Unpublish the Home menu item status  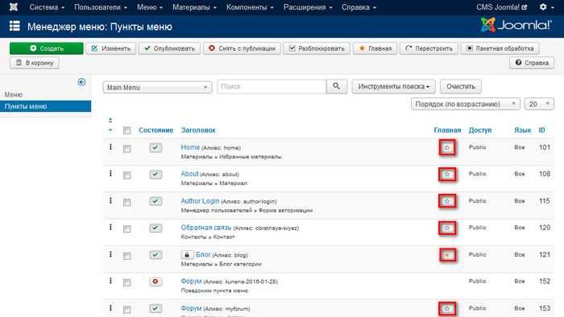pyautogui.click(x=156, y=147)
